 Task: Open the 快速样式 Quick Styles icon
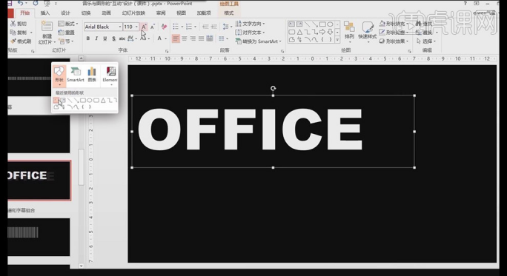[368, 32]
